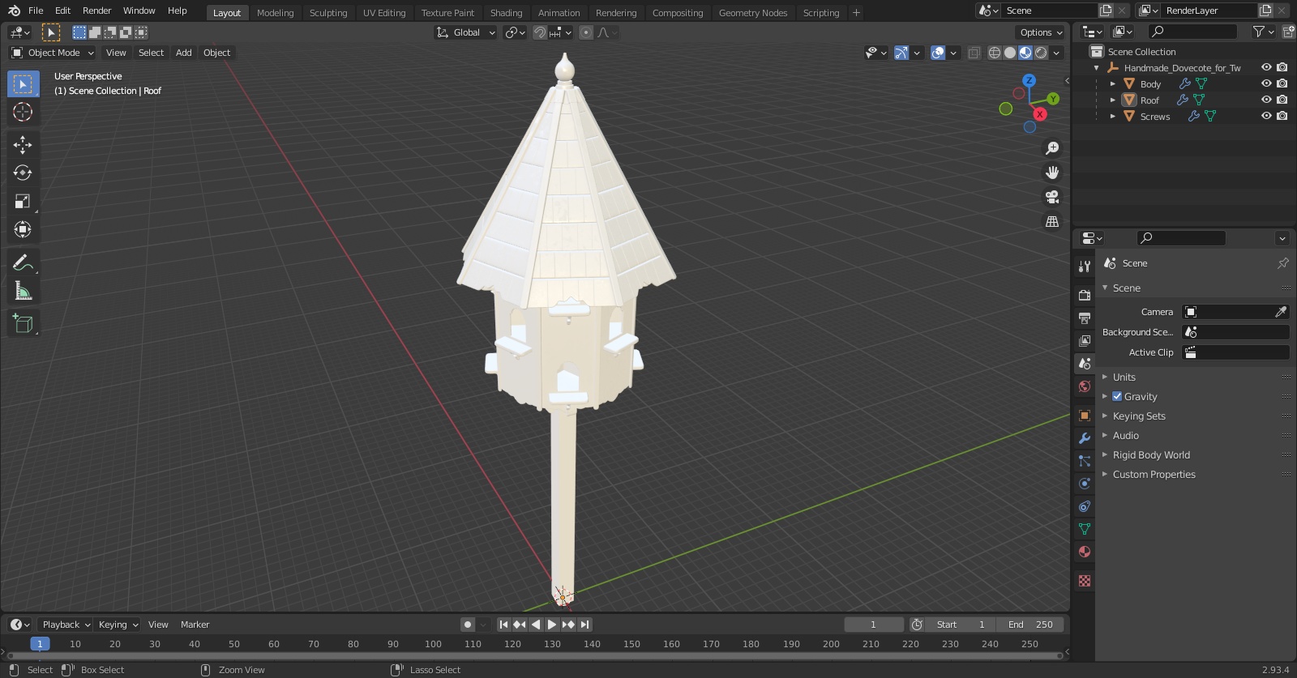
Task: Activate the Rotate tool
Action: coord(23,173)
